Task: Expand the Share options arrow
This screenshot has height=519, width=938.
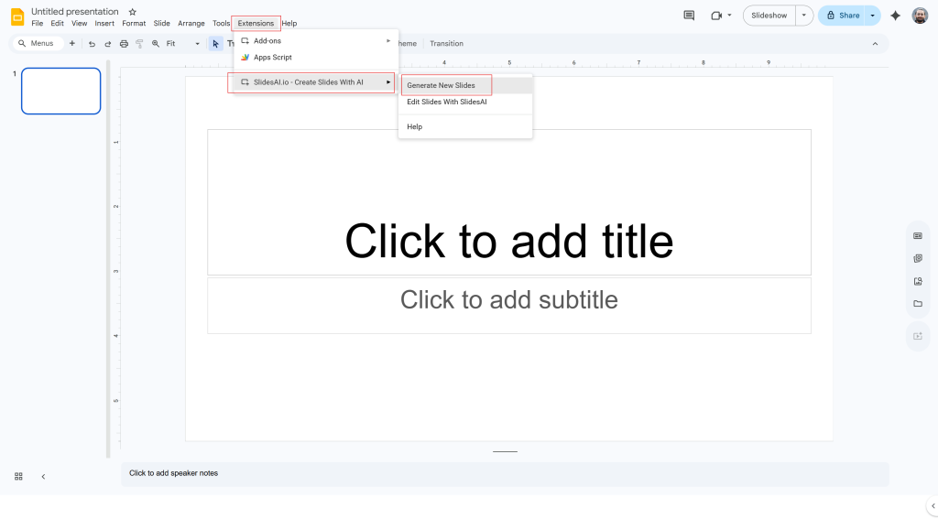Action: [873, 16]
